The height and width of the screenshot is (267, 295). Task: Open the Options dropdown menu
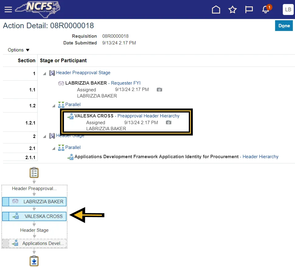19,50
